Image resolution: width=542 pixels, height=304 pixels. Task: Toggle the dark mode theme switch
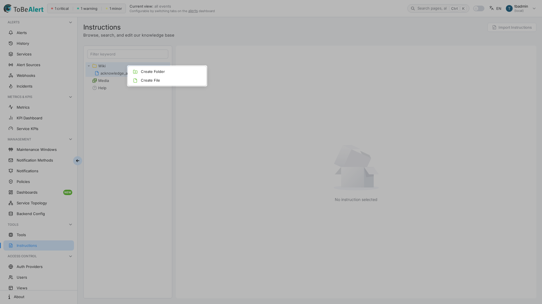[x=479, y=8]
